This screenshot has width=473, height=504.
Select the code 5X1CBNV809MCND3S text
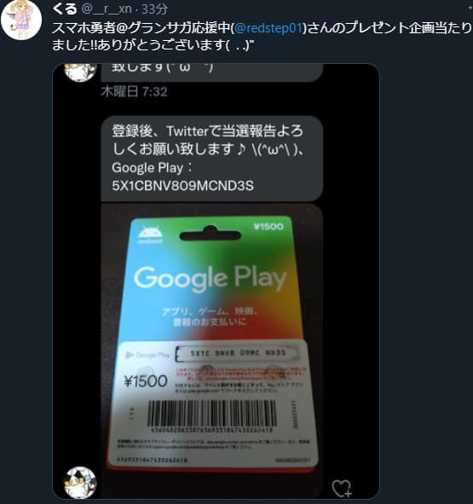coord(183,185)
